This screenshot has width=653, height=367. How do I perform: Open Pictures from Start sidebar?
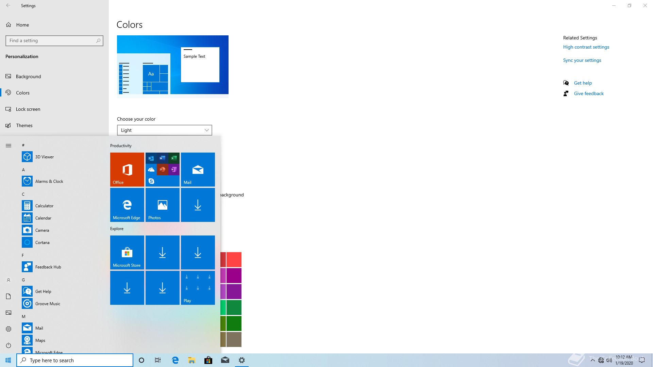(9, 313)
